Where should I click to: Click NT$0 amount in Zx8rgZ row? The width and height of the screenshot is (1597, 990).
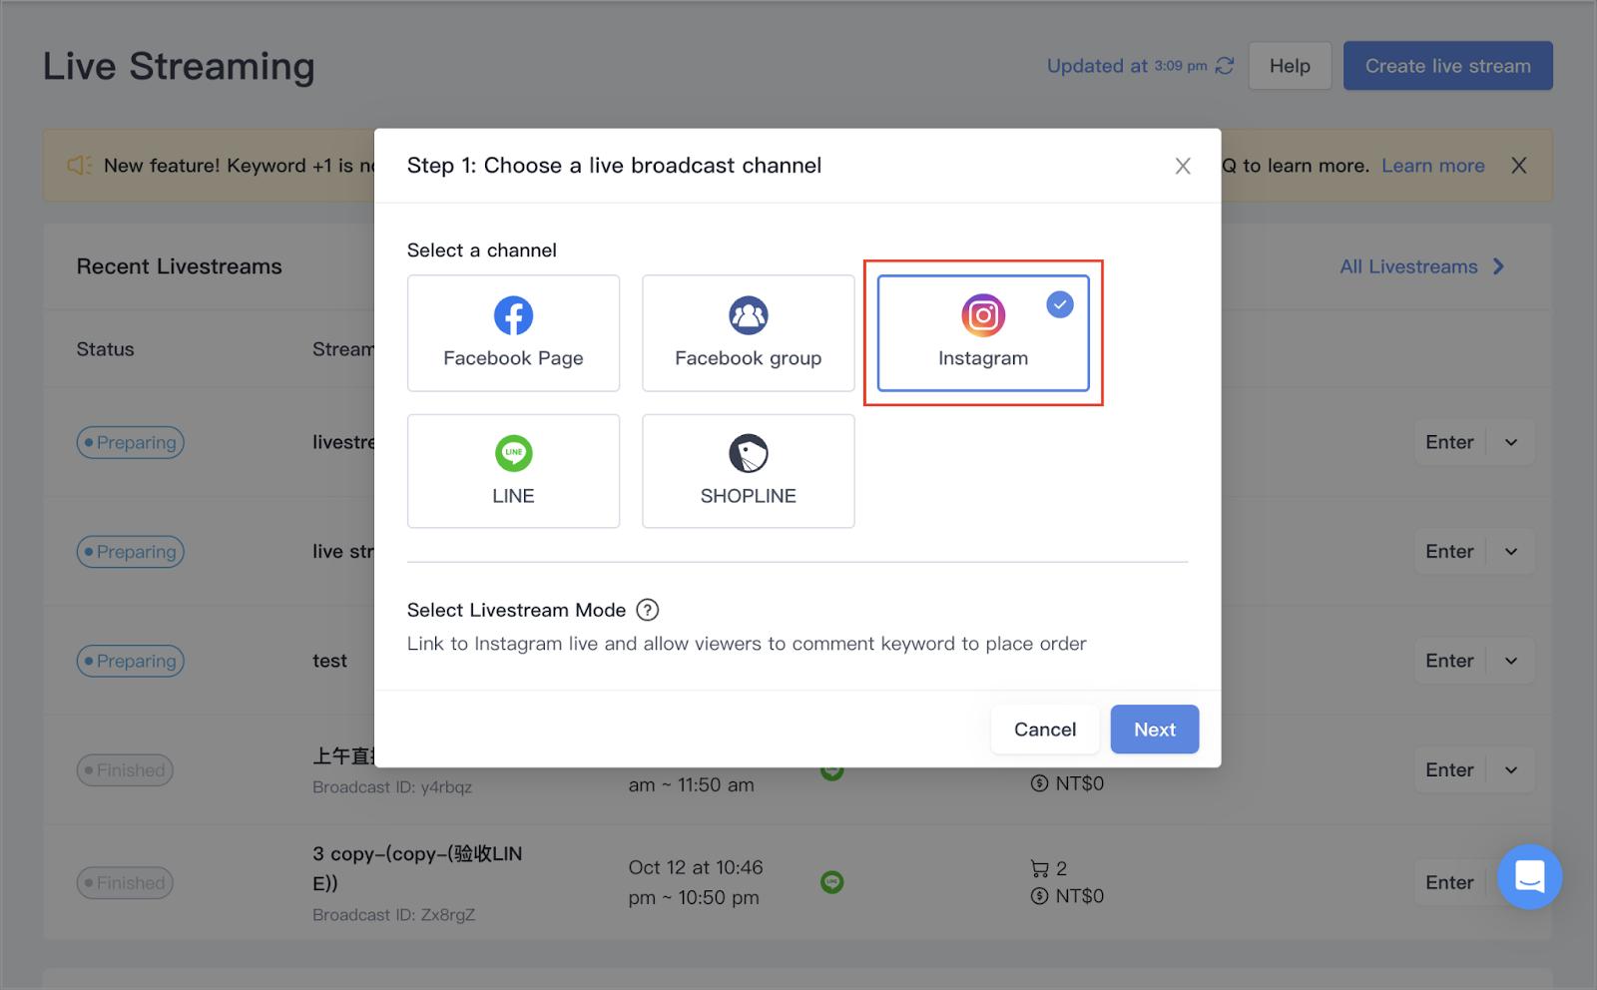click(x=1079, y=896)
